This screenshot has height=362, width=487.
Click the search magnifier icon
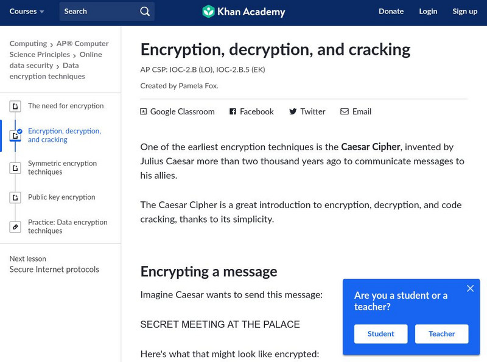[144, 12]
